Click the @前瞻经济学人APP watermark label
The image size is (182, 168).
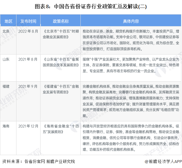pos(163,161)
